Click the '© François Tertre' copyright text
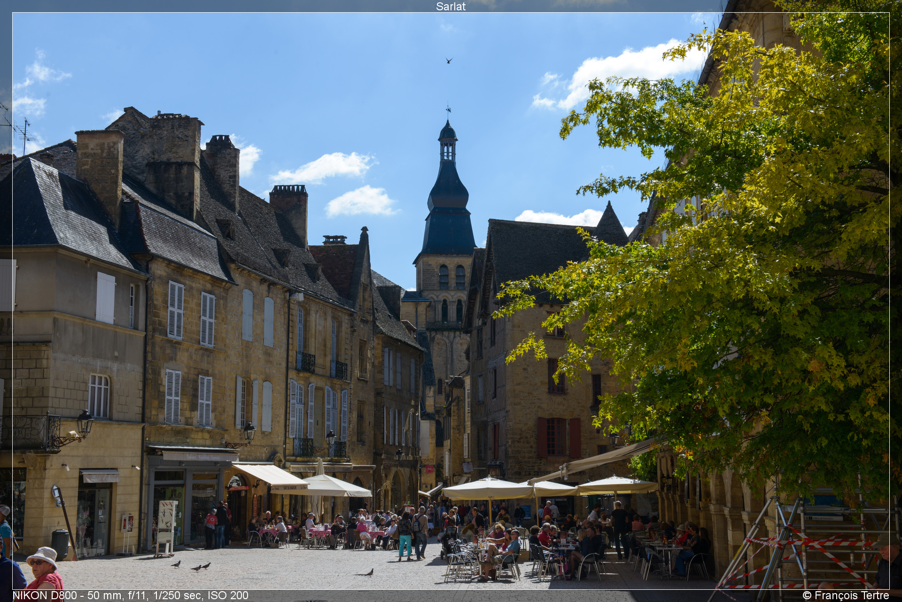The height and width of the screenshot is (602, 902). click(846, 595)
